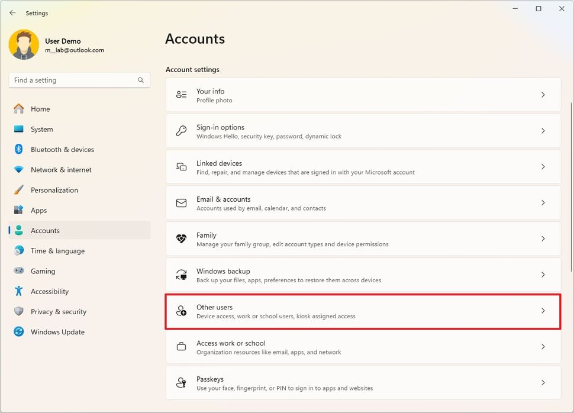Click the Apps icon in sidebar
Viewport: 574px width, 413px height.
pos(19,210)
